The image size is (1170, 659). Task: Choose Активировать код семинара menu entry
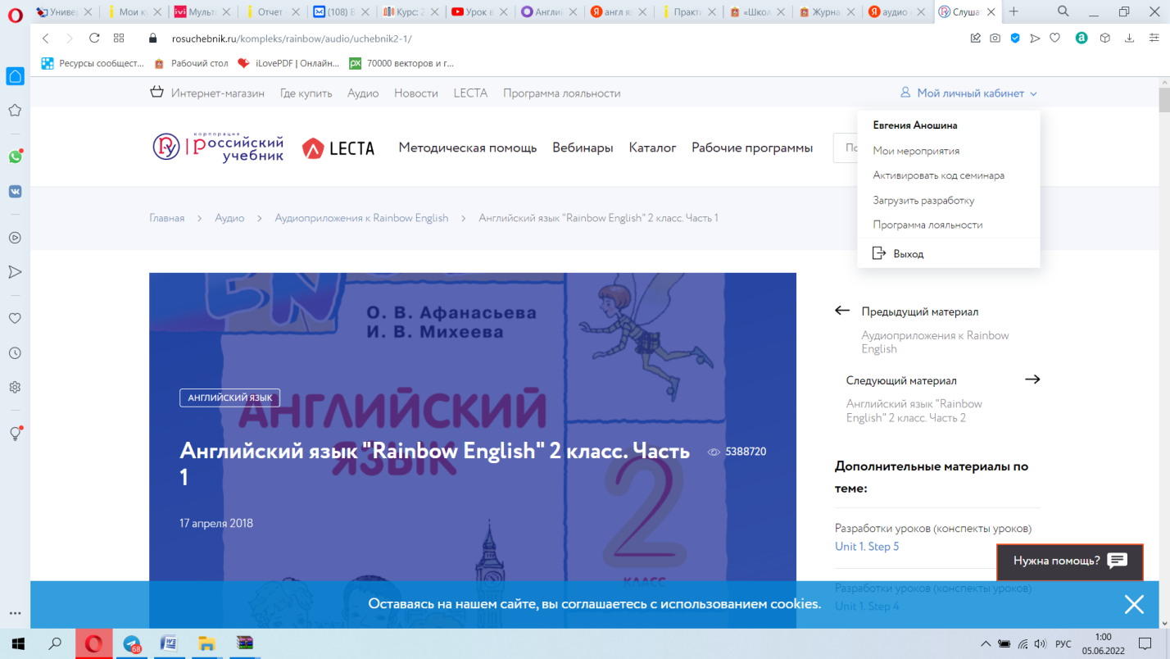click(938, 175)
